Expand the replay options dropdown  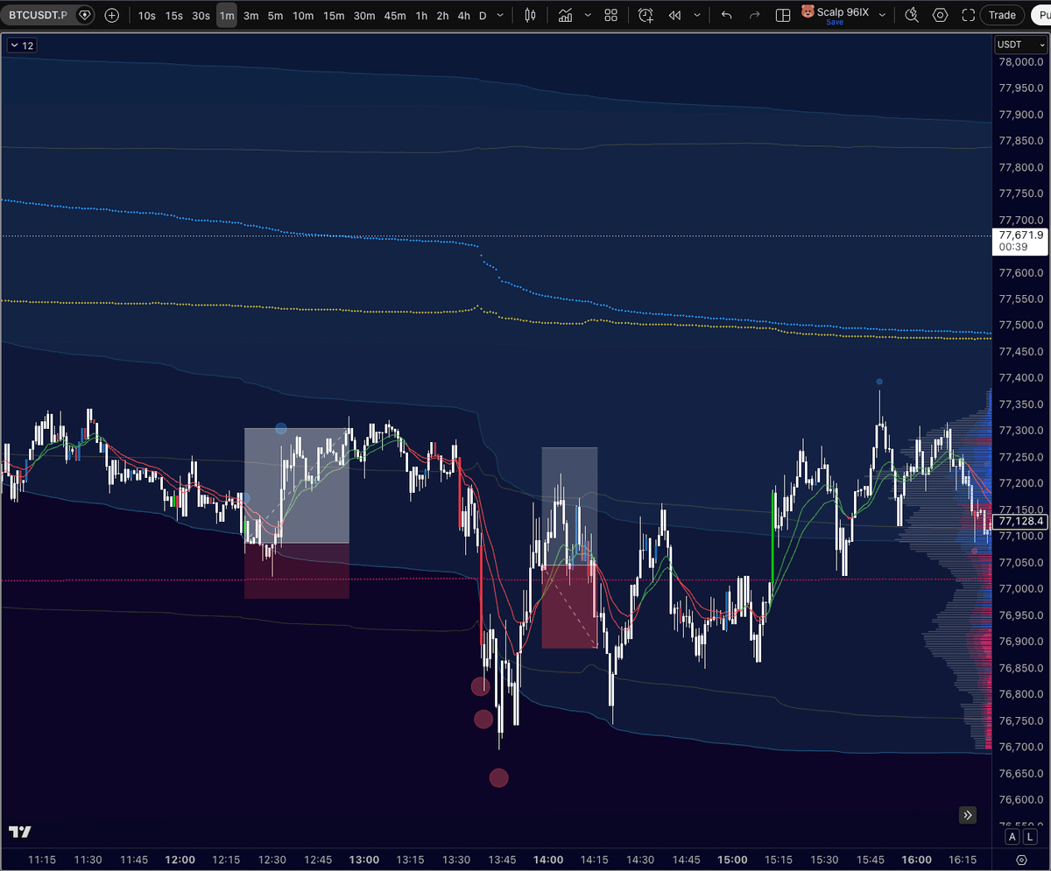click(x=697, y=15)
